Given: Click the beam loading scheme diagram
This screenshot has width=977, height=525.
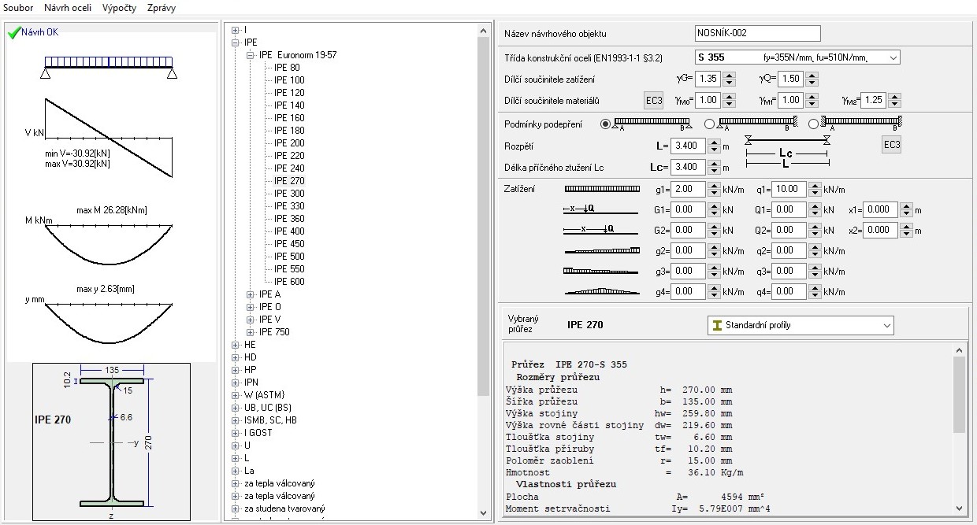Looking at the screenshot, I should coord(110,66).
